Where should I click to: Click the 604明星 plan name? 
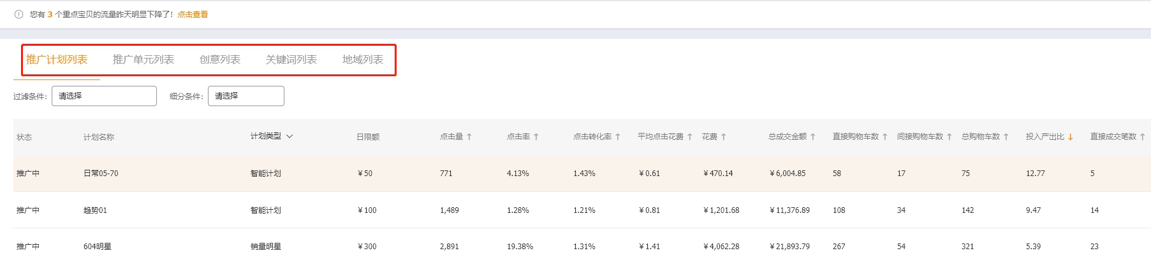click(x=98, y=247)
